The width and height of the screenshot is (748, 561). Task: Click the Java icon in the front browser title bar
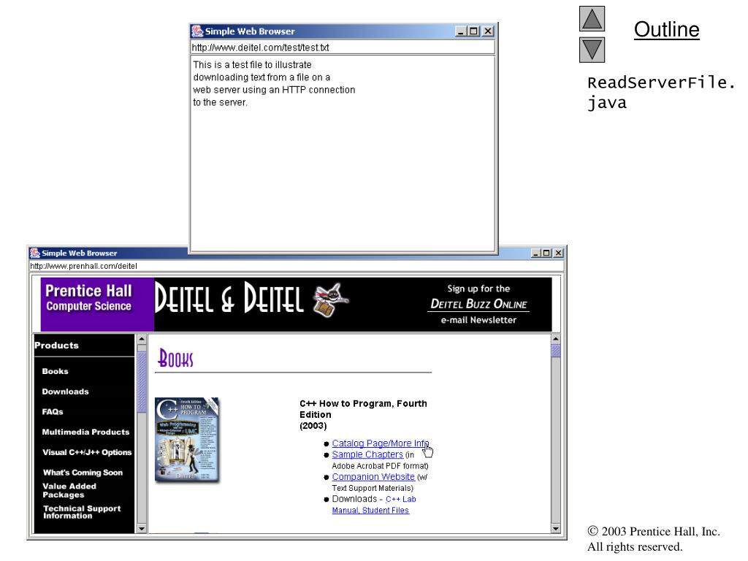coord(197,31)
